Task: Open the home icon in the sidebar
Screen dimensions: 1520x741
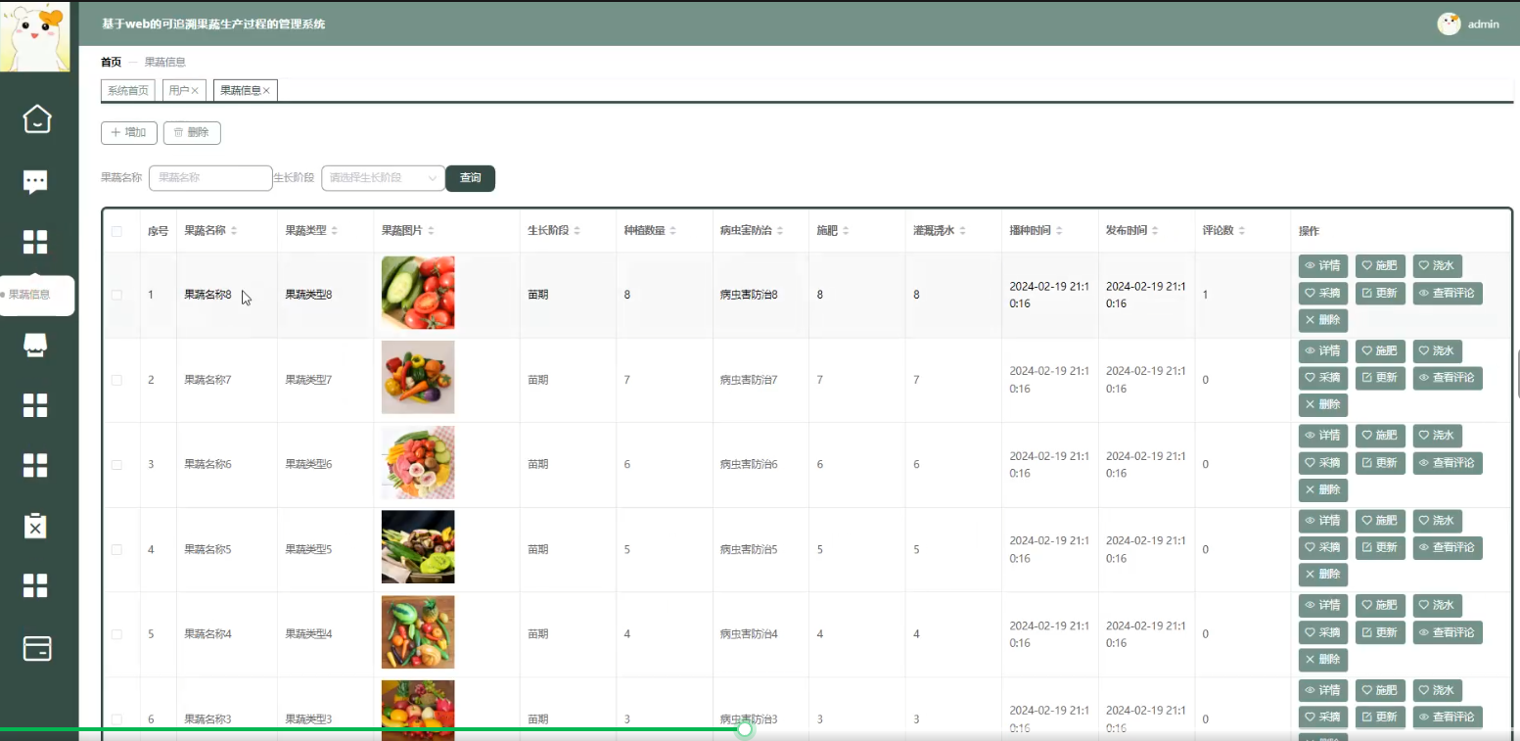Action: tap(36, 118)
